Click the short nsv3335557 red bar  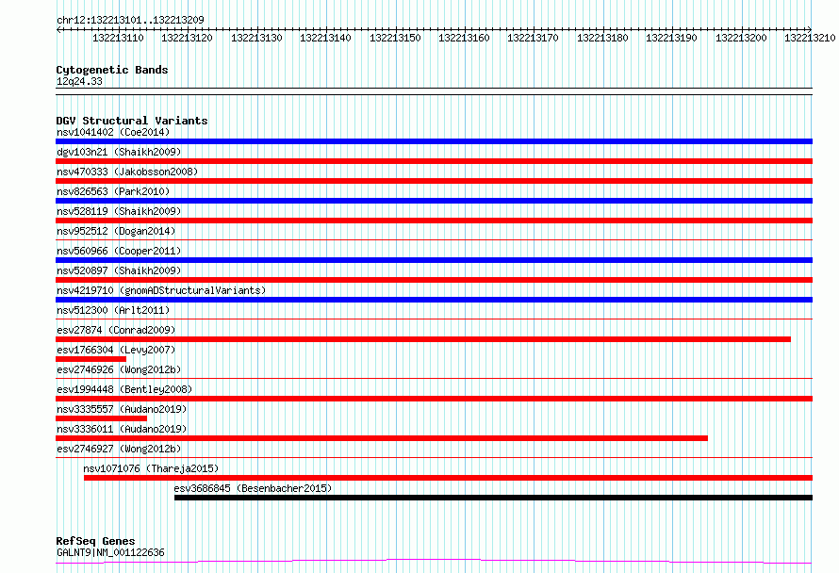101,418
